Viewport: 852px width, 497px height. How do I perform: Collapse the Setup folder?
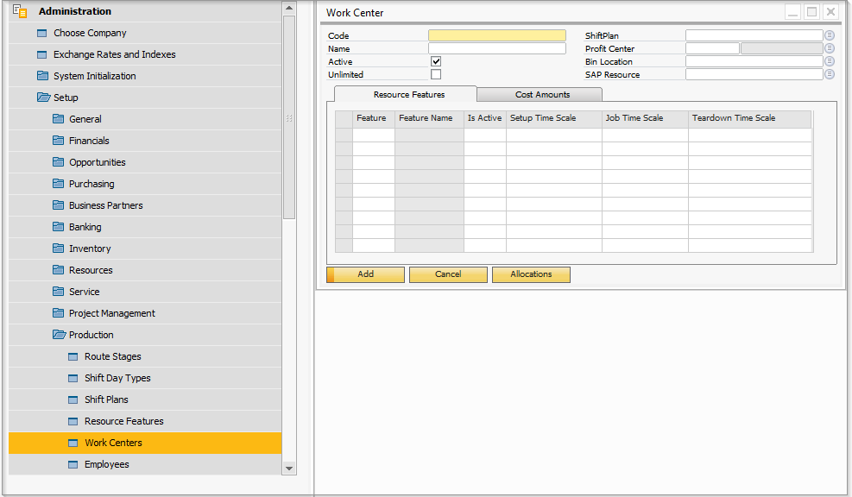pos(42,98)
